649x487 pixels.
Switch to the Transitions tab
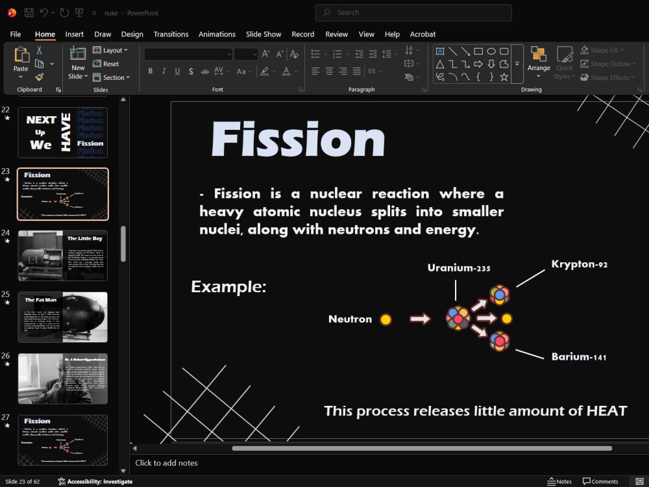point(171,34)
